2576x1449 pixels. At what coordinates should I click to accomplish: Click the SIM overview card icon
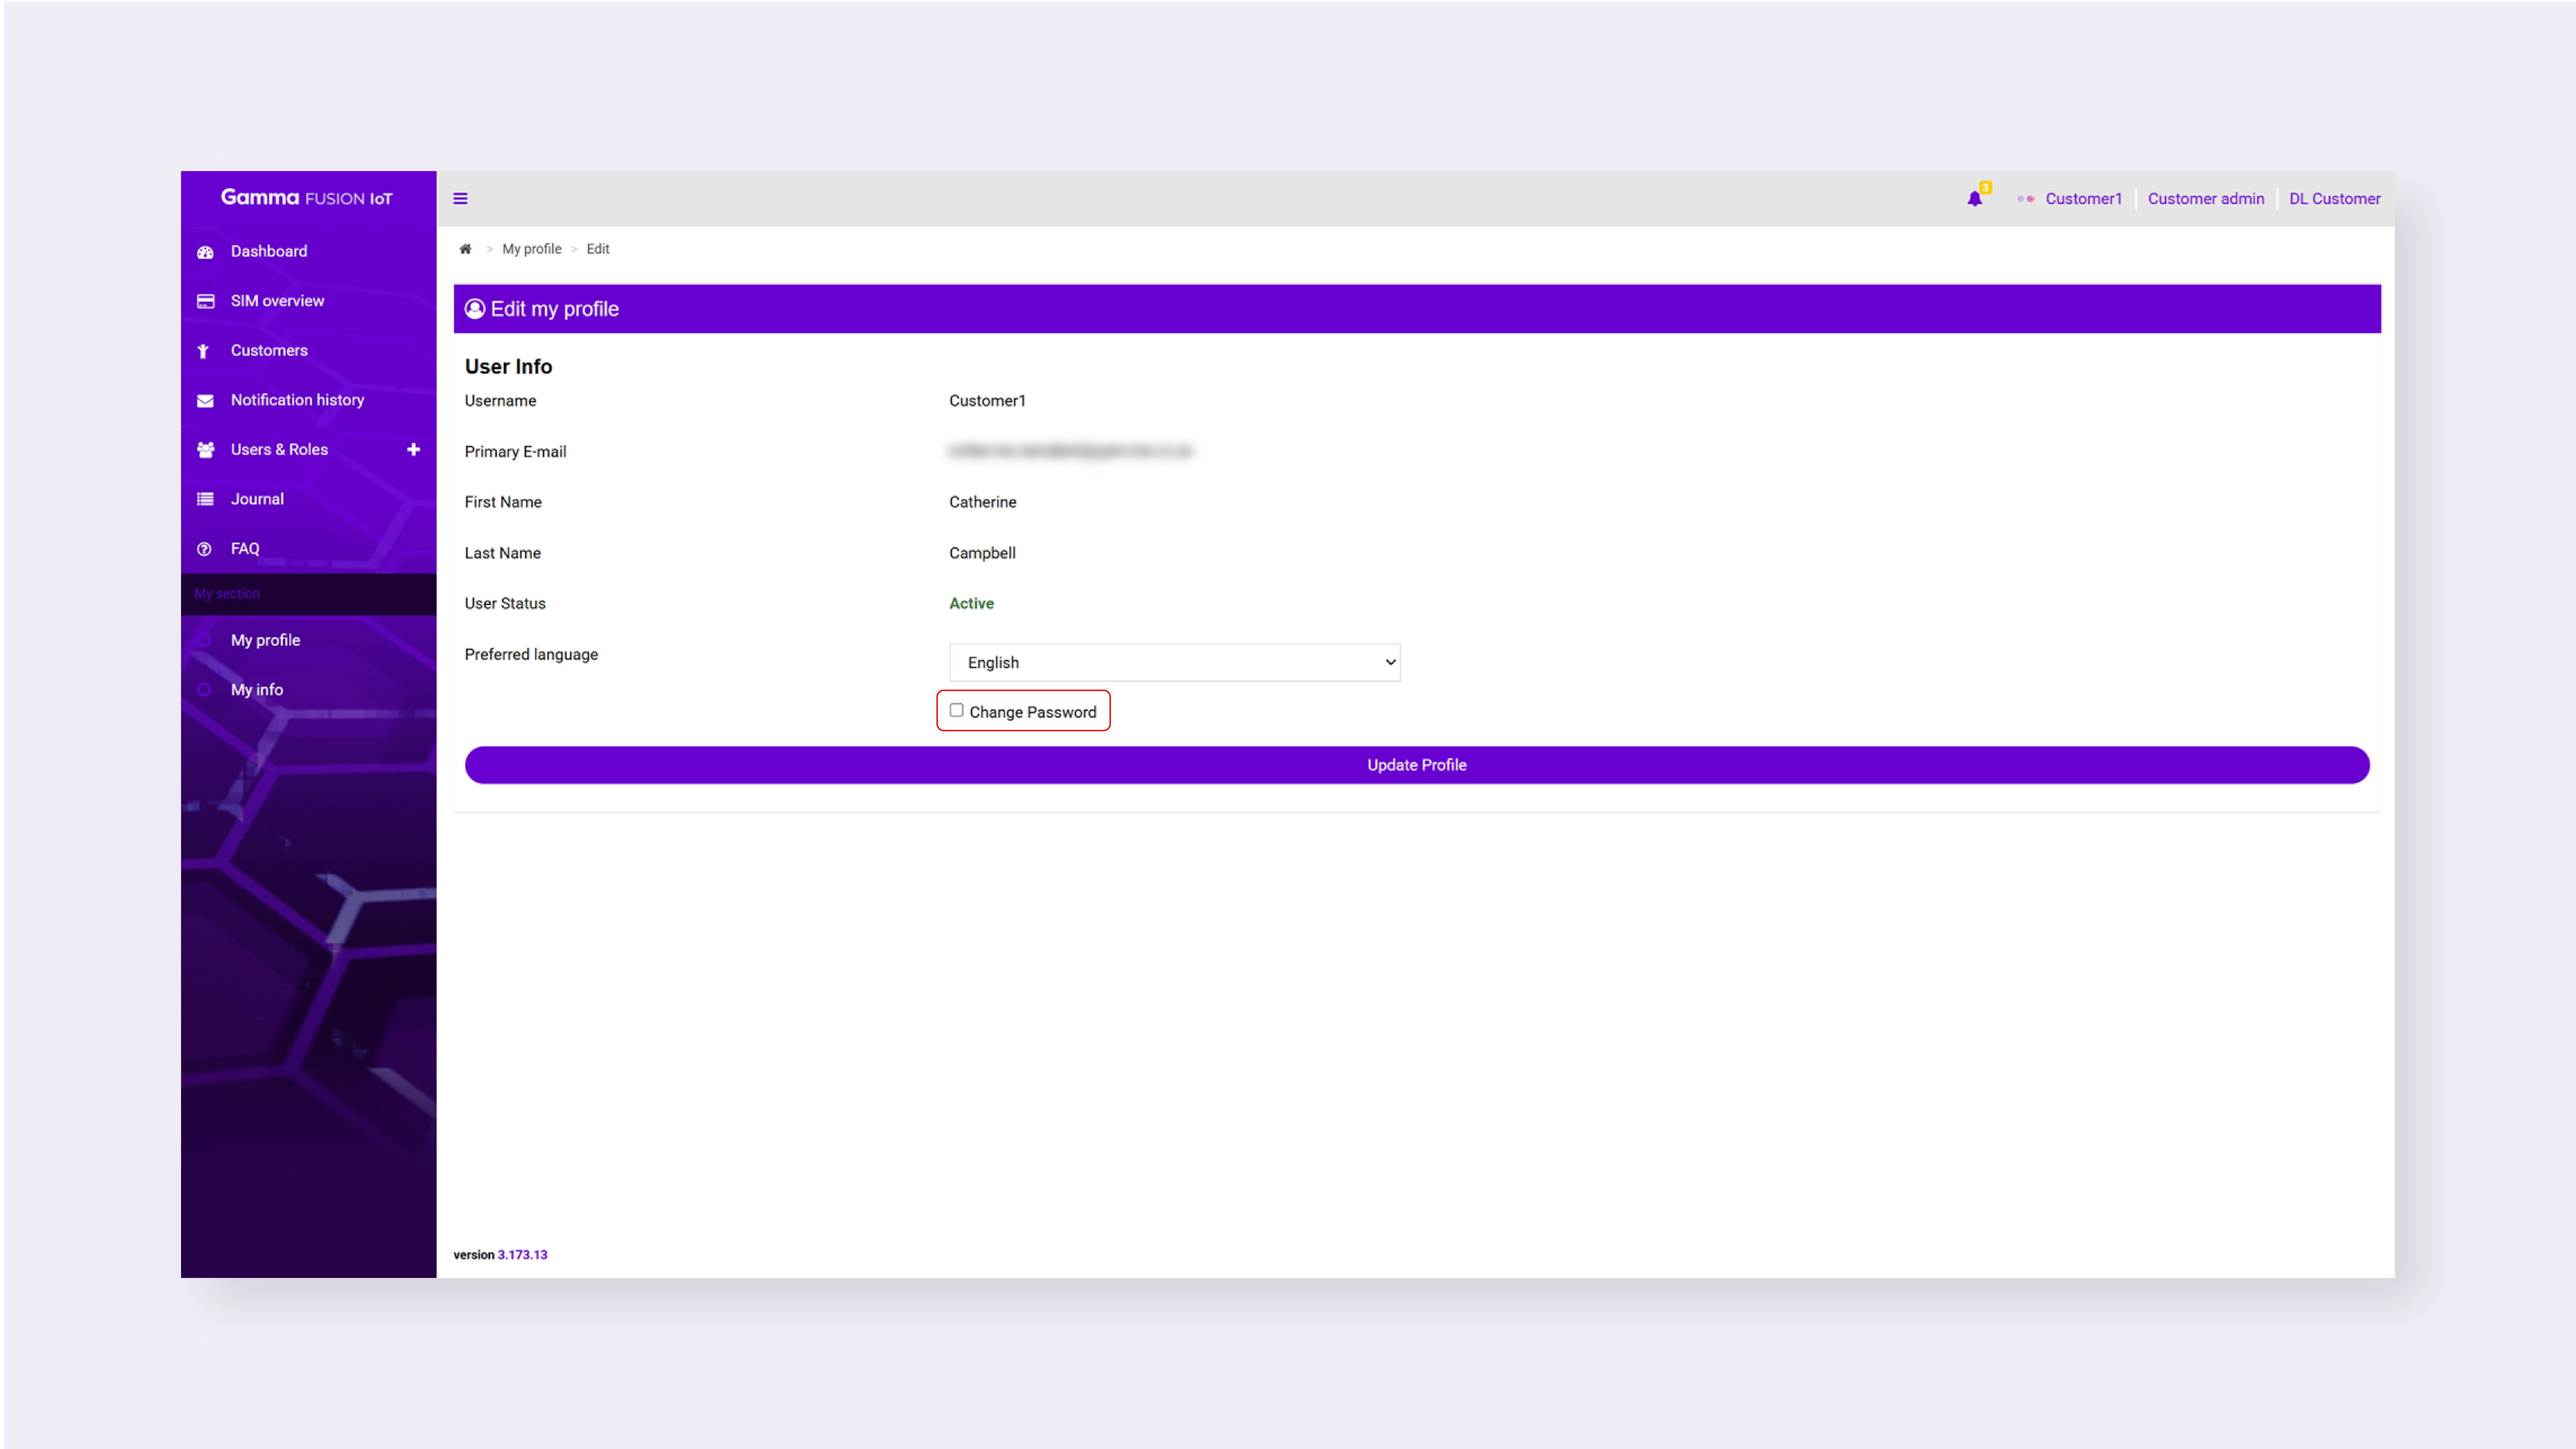point(205,301)
